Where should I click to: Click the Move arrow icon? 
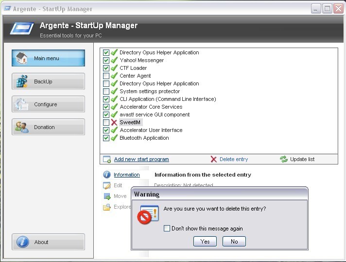[x=107, y=196]
